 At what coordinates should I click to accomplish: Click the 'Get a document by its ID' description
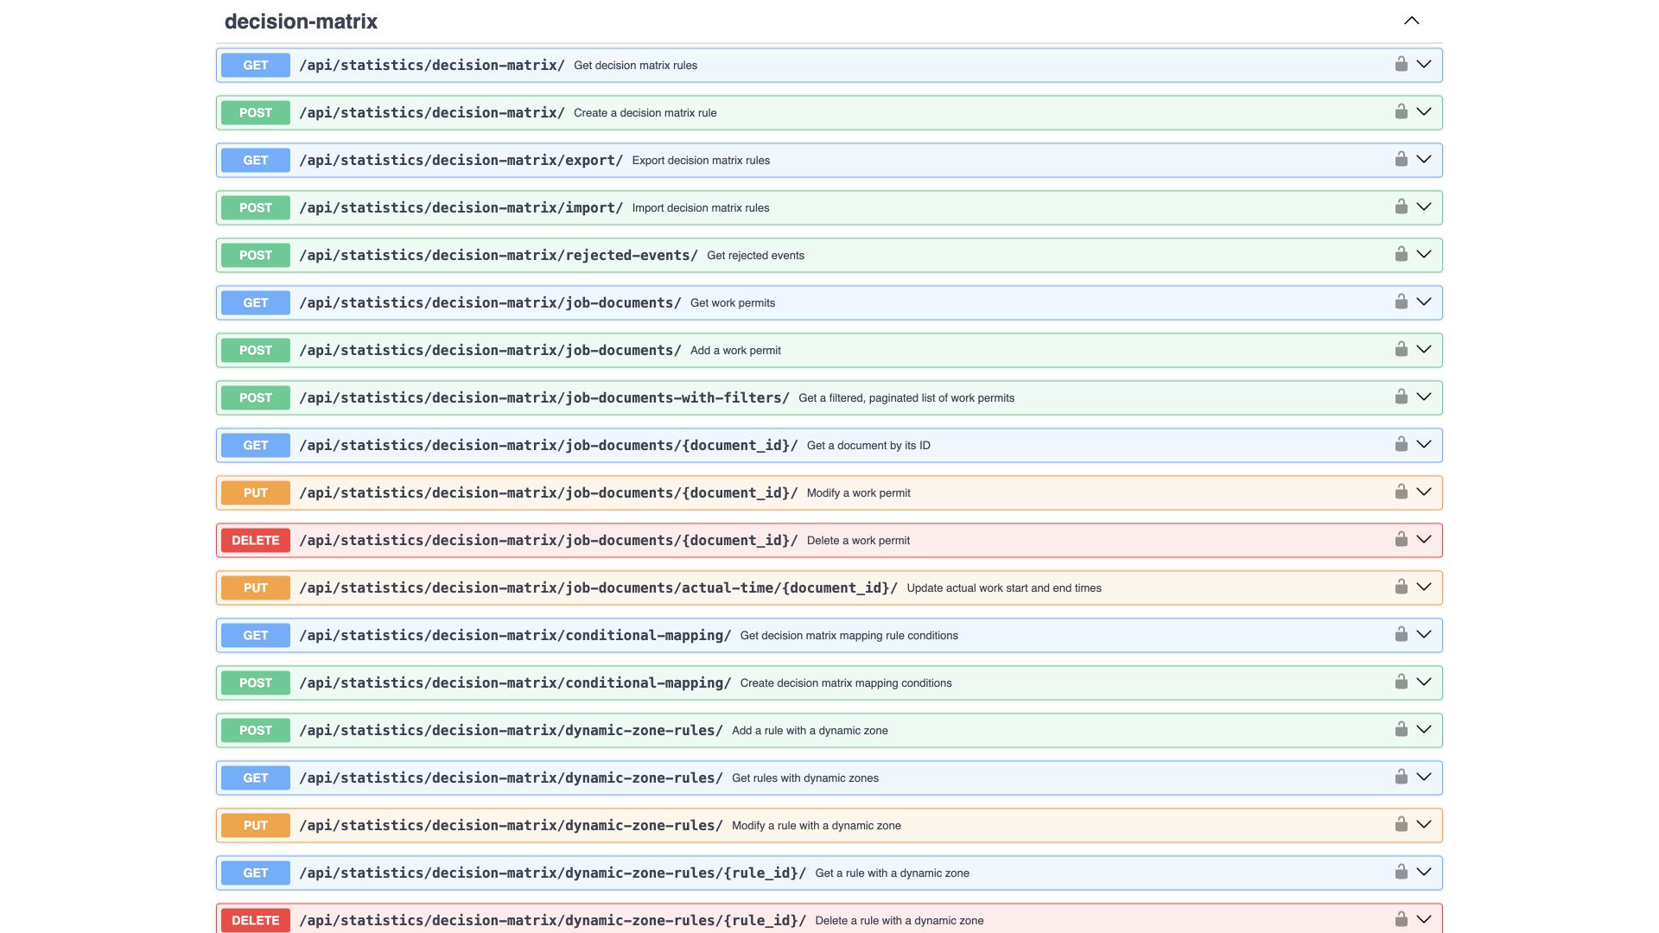click(868, 446)
